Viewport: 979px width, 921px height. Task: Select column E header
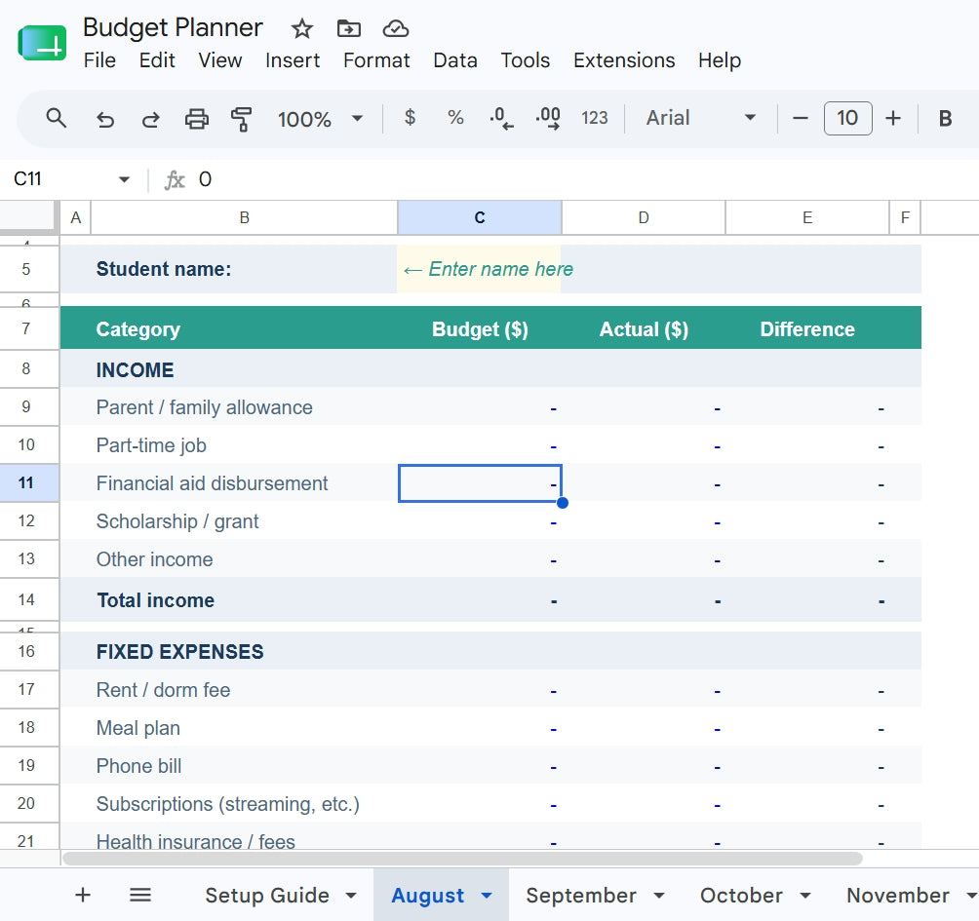coord(806,217)
